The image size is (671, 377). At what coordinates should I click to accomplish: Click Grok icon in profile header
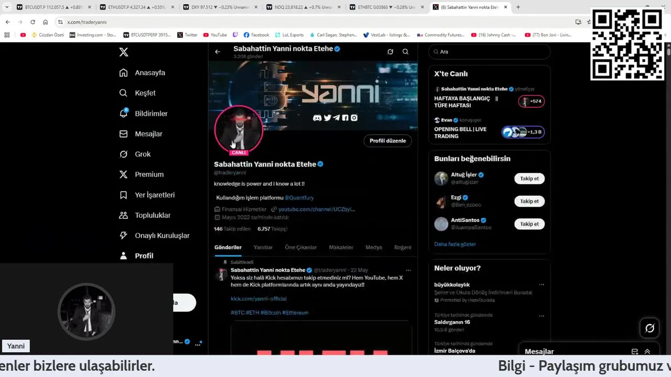(390, 52)
